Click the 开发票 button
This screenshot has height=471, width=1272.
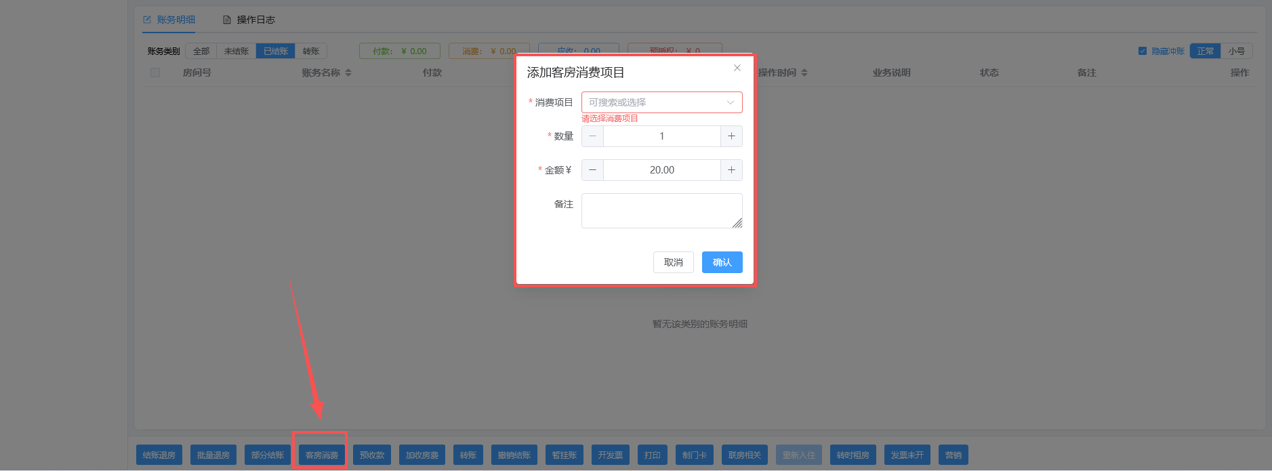(x=611, y=455)
